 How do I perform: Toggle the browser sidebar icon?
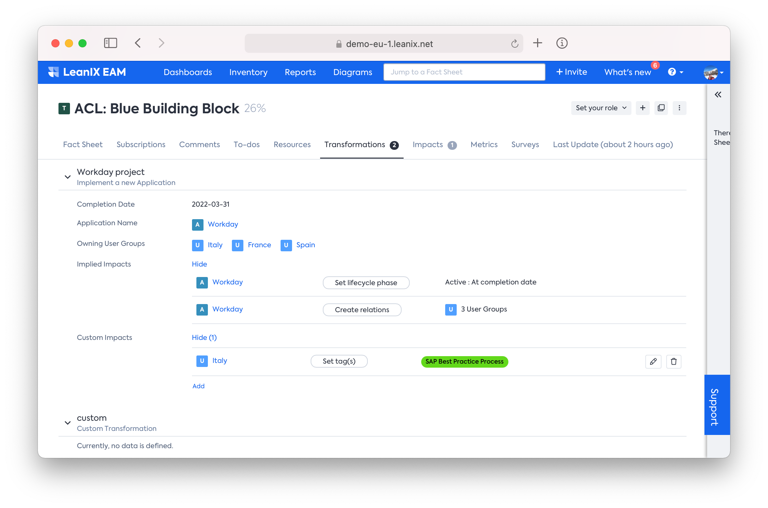[x=110, y=43]
